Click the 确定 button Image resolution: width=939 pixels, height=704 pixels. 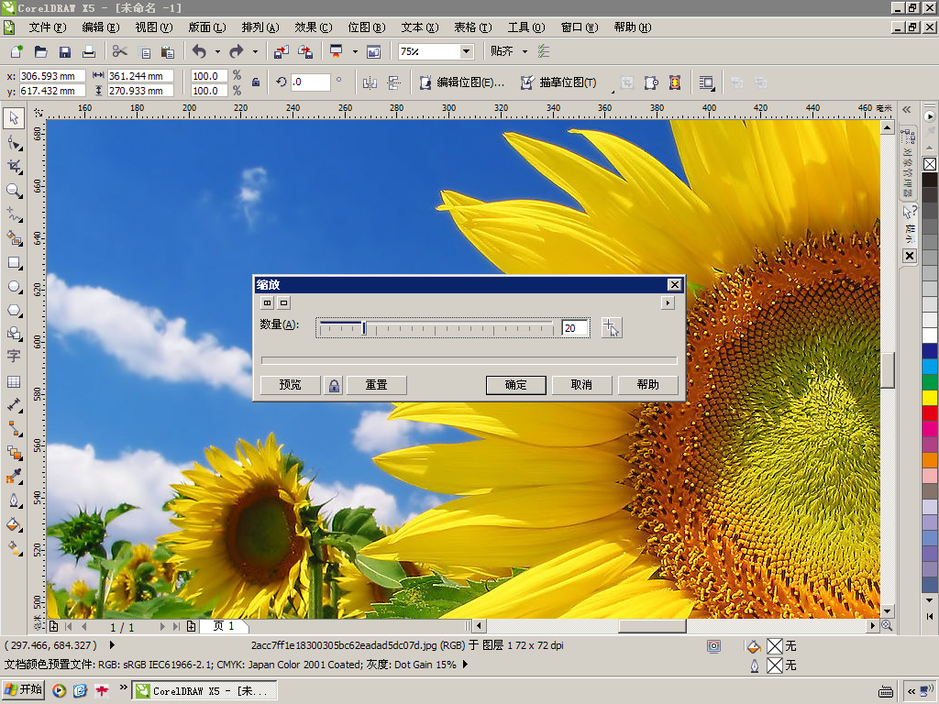516,385
